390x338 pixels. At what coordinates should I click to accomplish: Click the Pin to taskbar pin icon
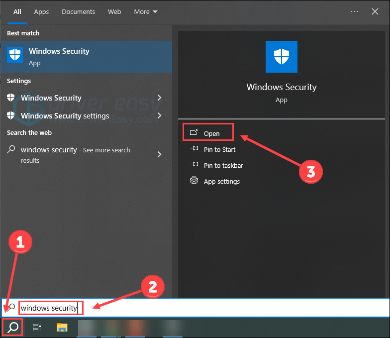(x=194, y=164)
